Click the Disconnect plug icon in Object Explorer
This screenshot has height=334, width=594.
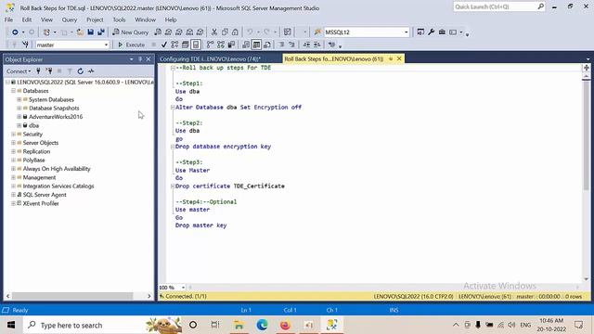coord(49,71)
